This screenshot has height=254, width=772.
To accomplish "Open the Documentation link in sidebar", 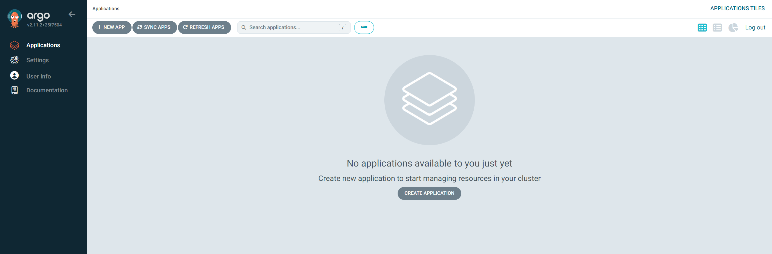I will 47,90.
